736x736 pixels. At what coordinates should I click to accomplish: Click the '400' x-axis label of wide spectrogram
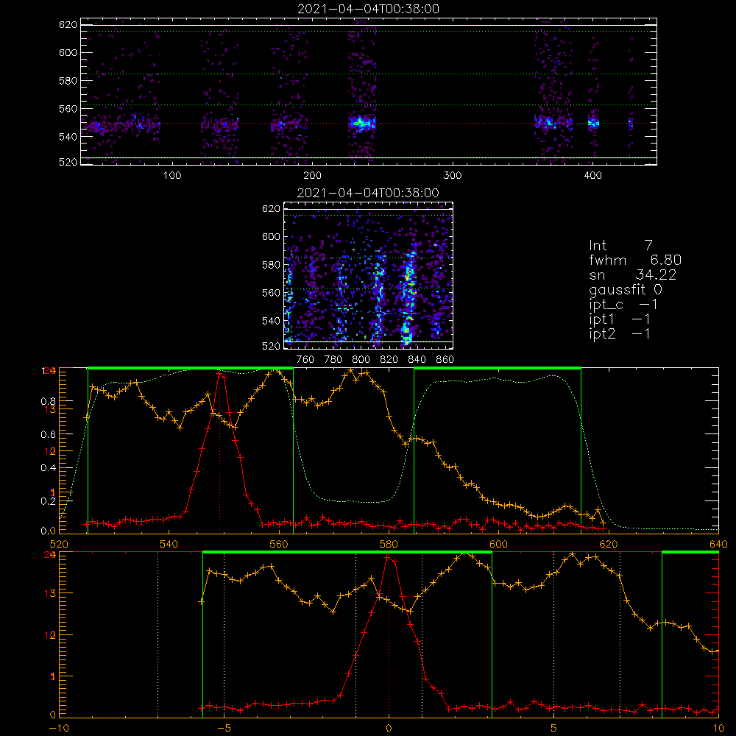(592, 176)
